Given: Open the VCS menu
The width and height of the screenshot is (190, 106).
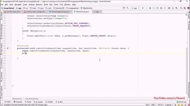Looking at the screenshot, I should (61, 5).
